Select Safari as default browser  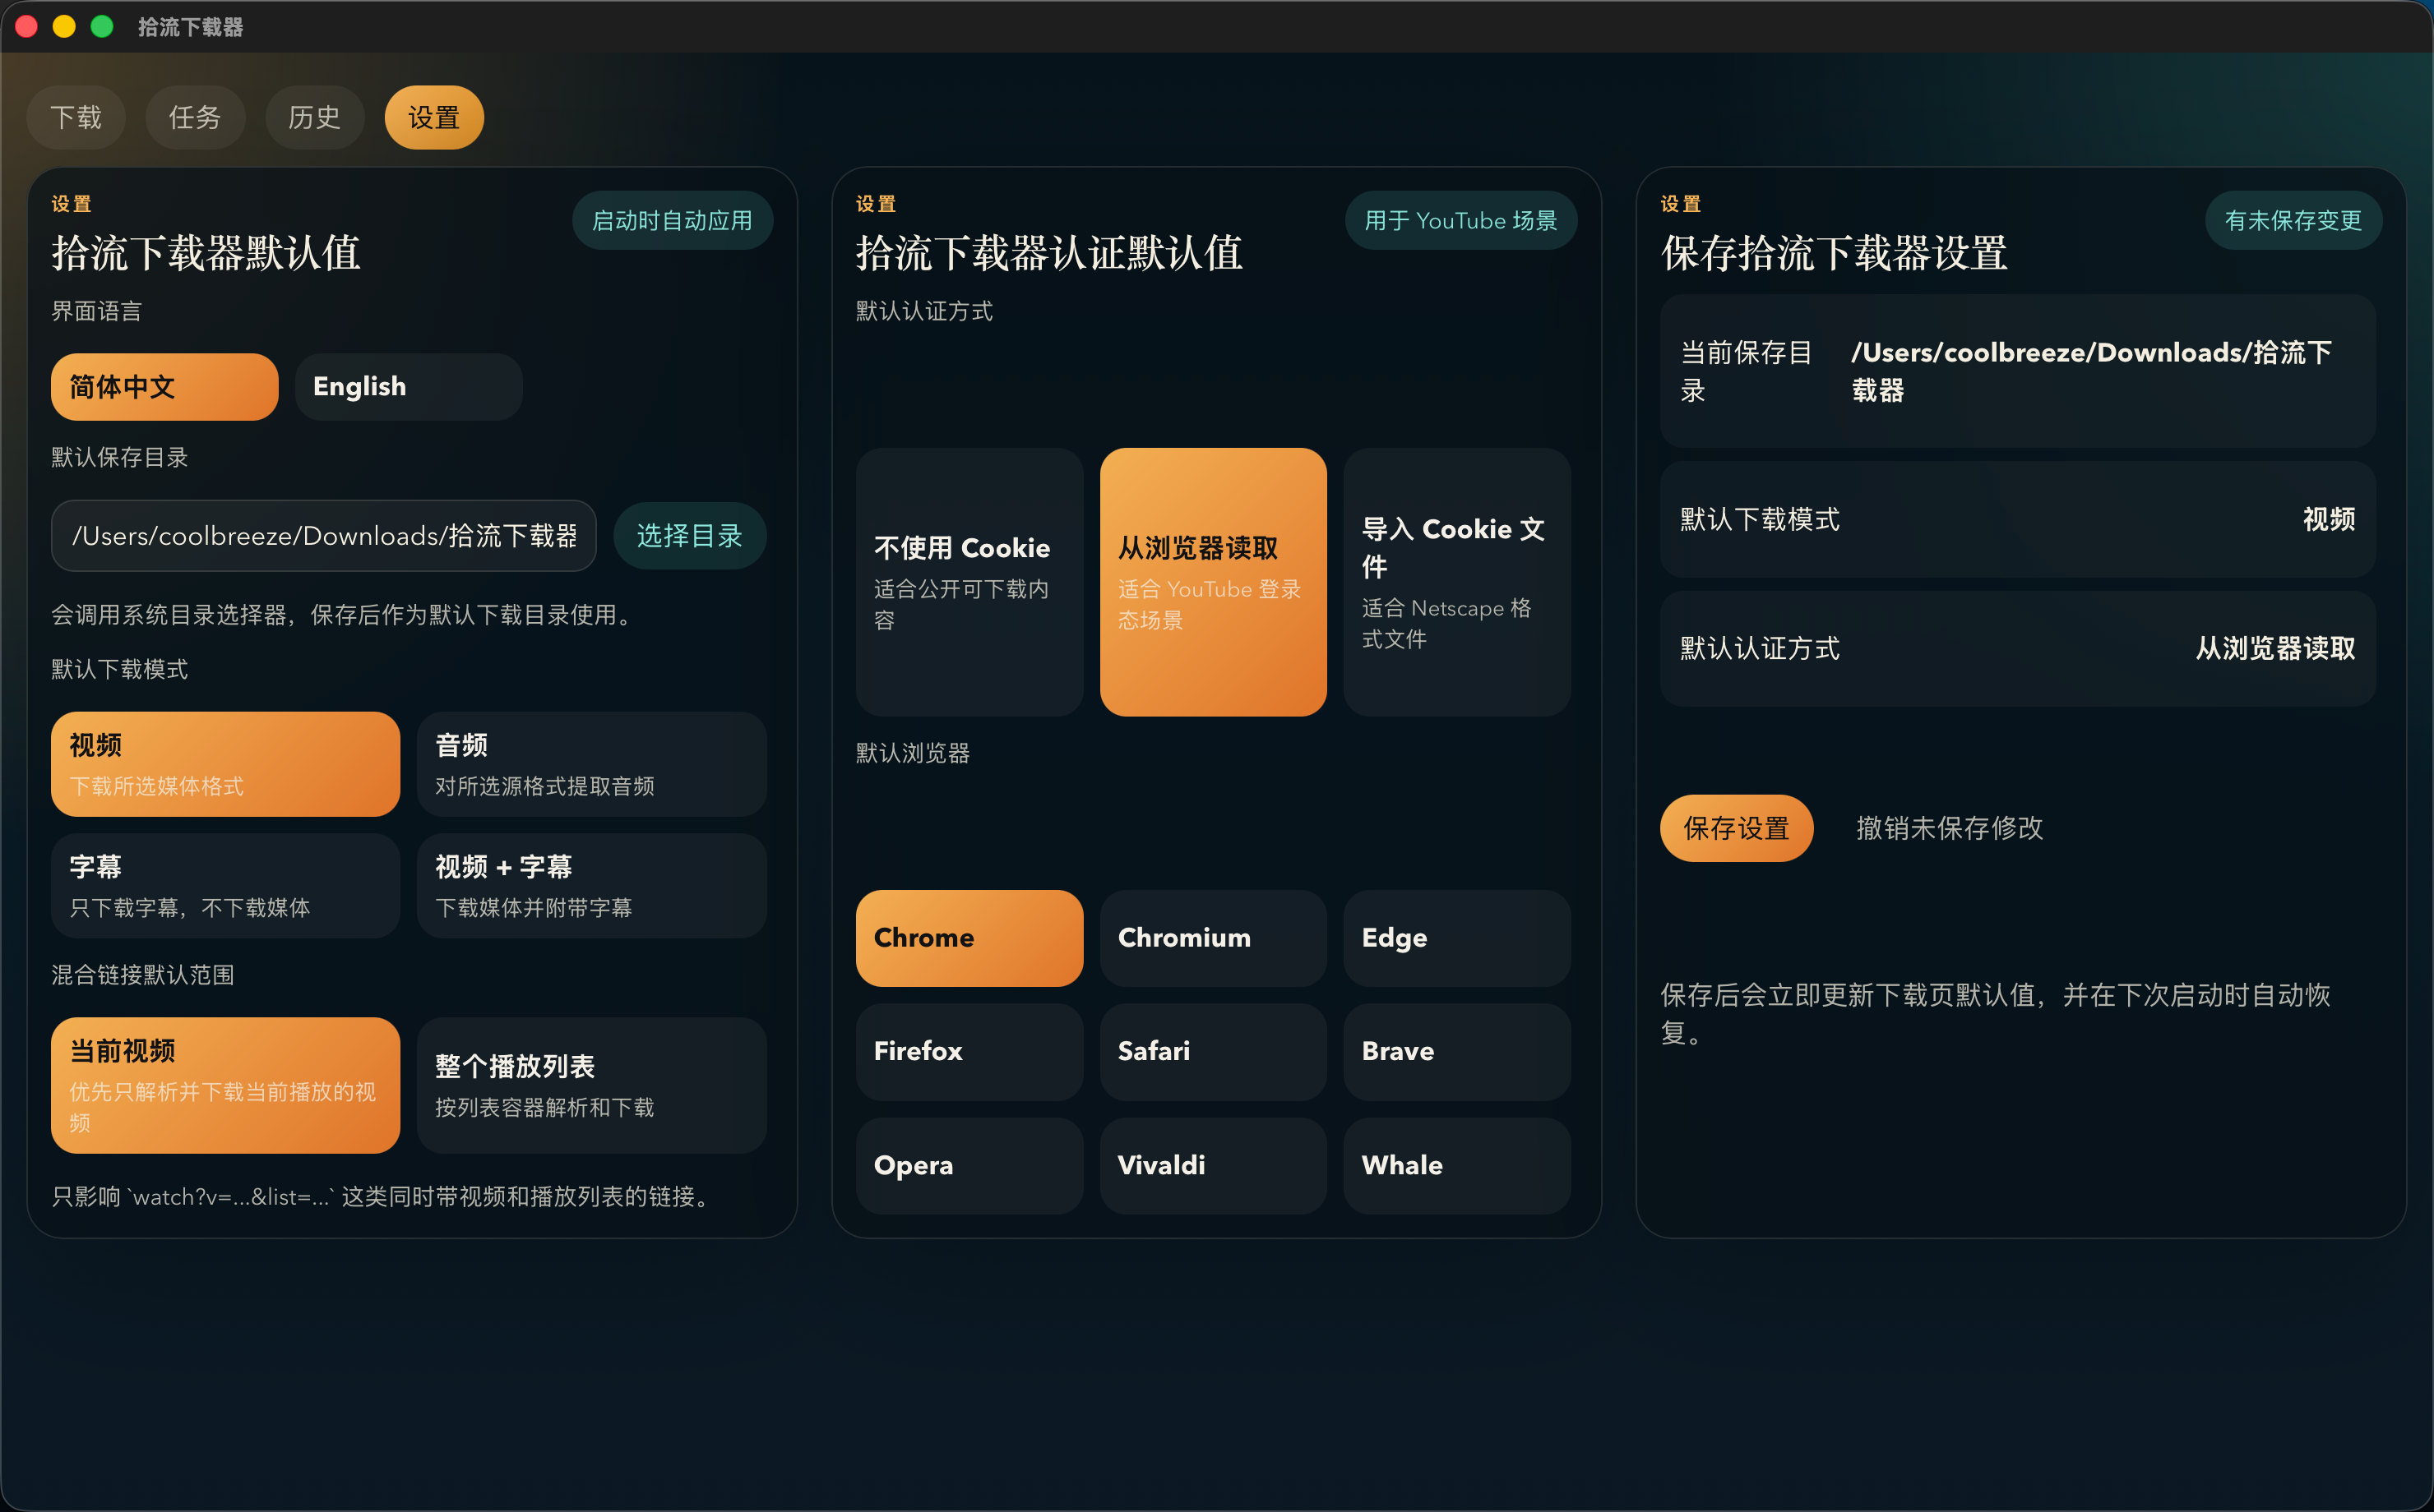[1213, 1051]
